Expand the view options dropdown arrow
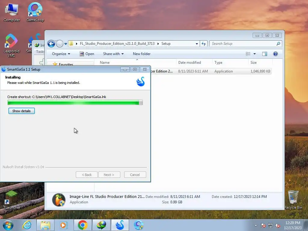The image size is (308, 231). 254,54
